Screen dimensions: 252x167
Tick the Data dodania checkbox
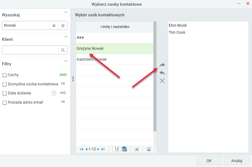point(5,93)
